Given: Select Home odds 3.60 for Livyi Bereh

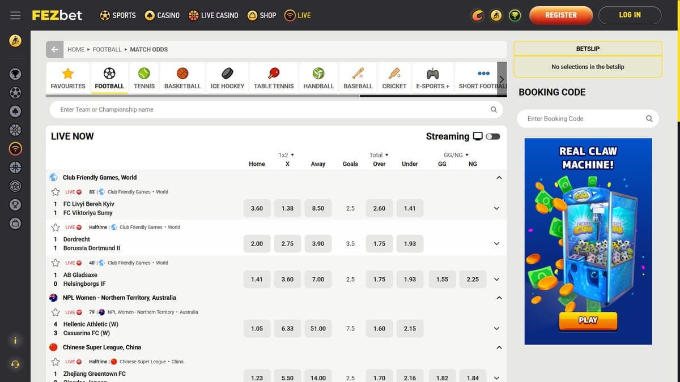Looking at the screenshot, I should [x=257, y=208].
